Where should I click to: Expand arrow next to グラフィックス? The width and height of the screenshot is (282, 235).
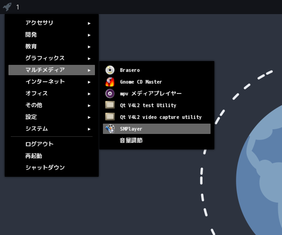tap(89, 59)
